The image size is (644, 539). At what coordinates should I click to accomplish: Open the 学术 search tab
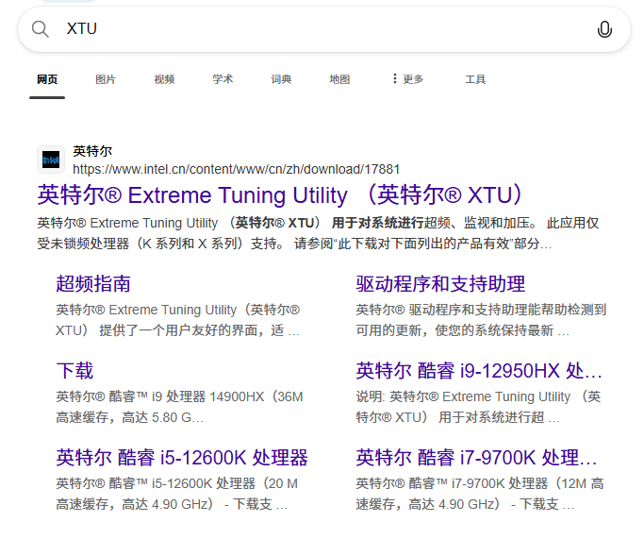(223, 79)
